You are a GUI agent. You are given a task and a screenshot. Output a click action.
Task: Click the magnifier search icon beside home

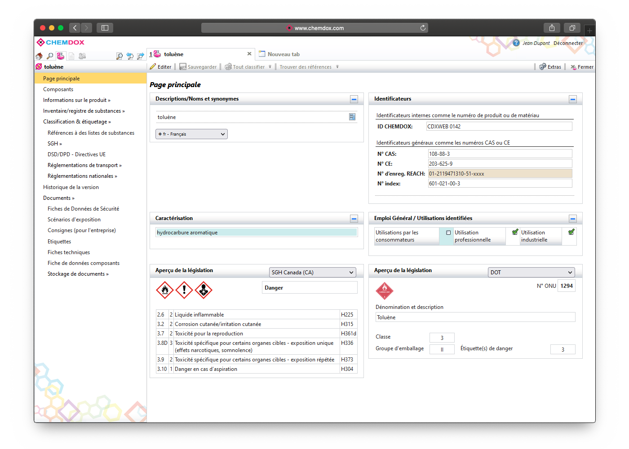(x=50, y=56)
